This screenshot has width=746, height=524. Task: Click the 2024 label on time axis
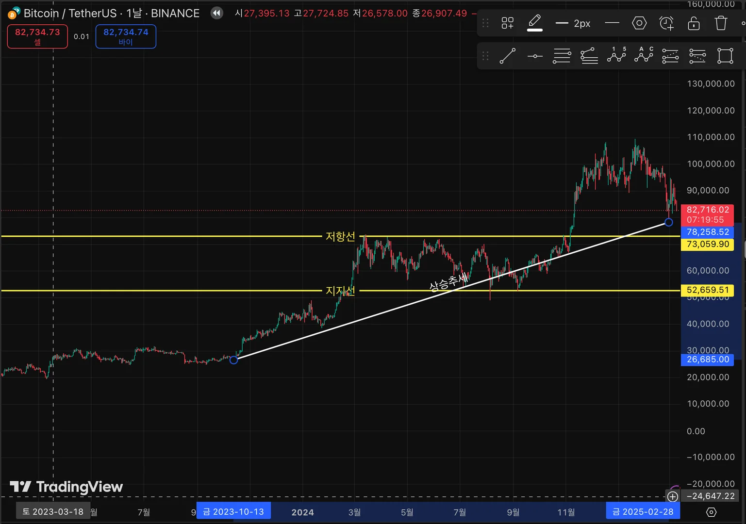click(302, 512)
